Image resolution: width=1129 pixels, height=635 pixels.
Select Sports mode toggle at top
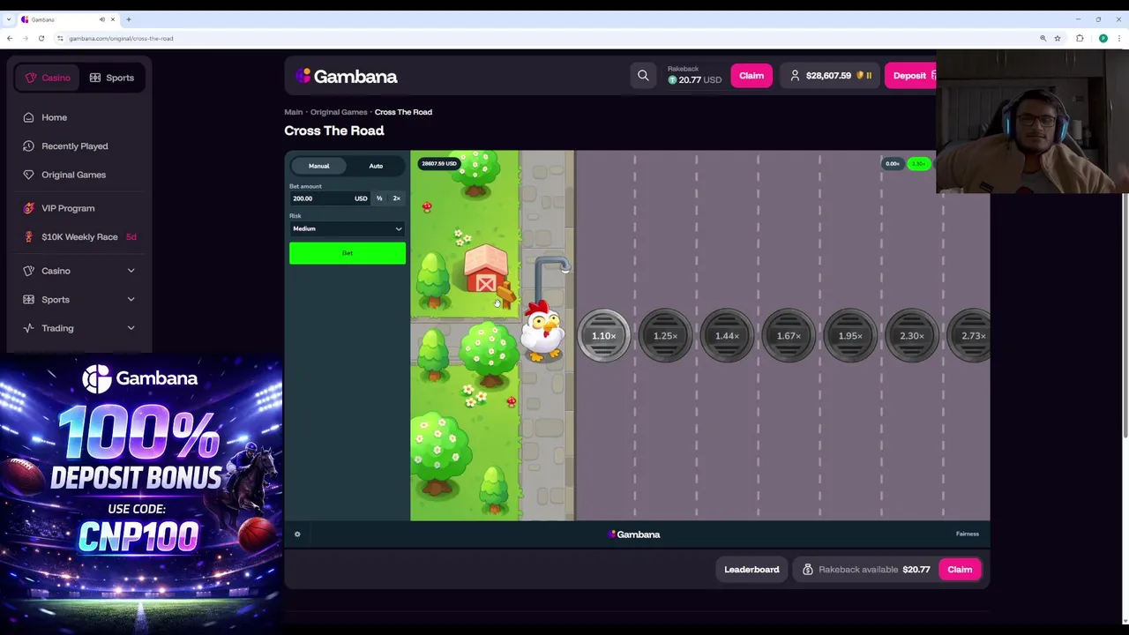pyautogui.click(x=112, y=78)
